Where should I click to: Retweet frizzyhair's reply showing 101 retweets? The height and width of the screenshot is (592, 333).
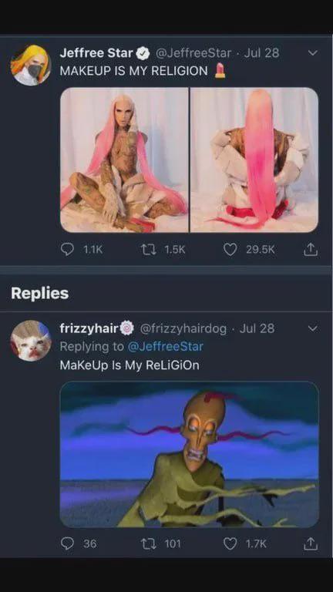coord(146,543)
